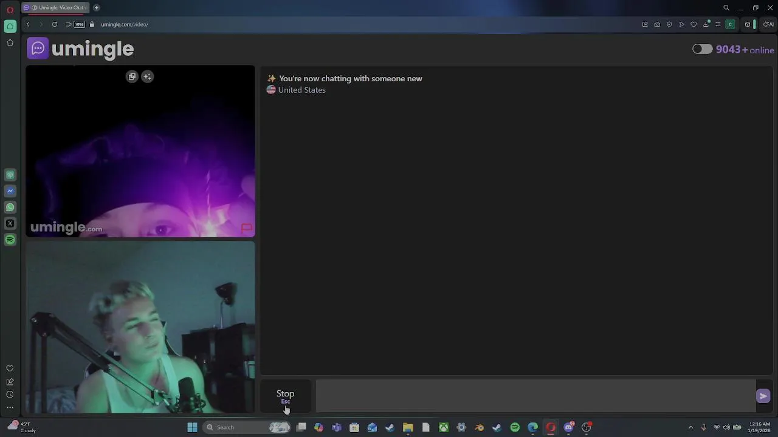Click the edit-page icon in the address bar

pos(645,24)
